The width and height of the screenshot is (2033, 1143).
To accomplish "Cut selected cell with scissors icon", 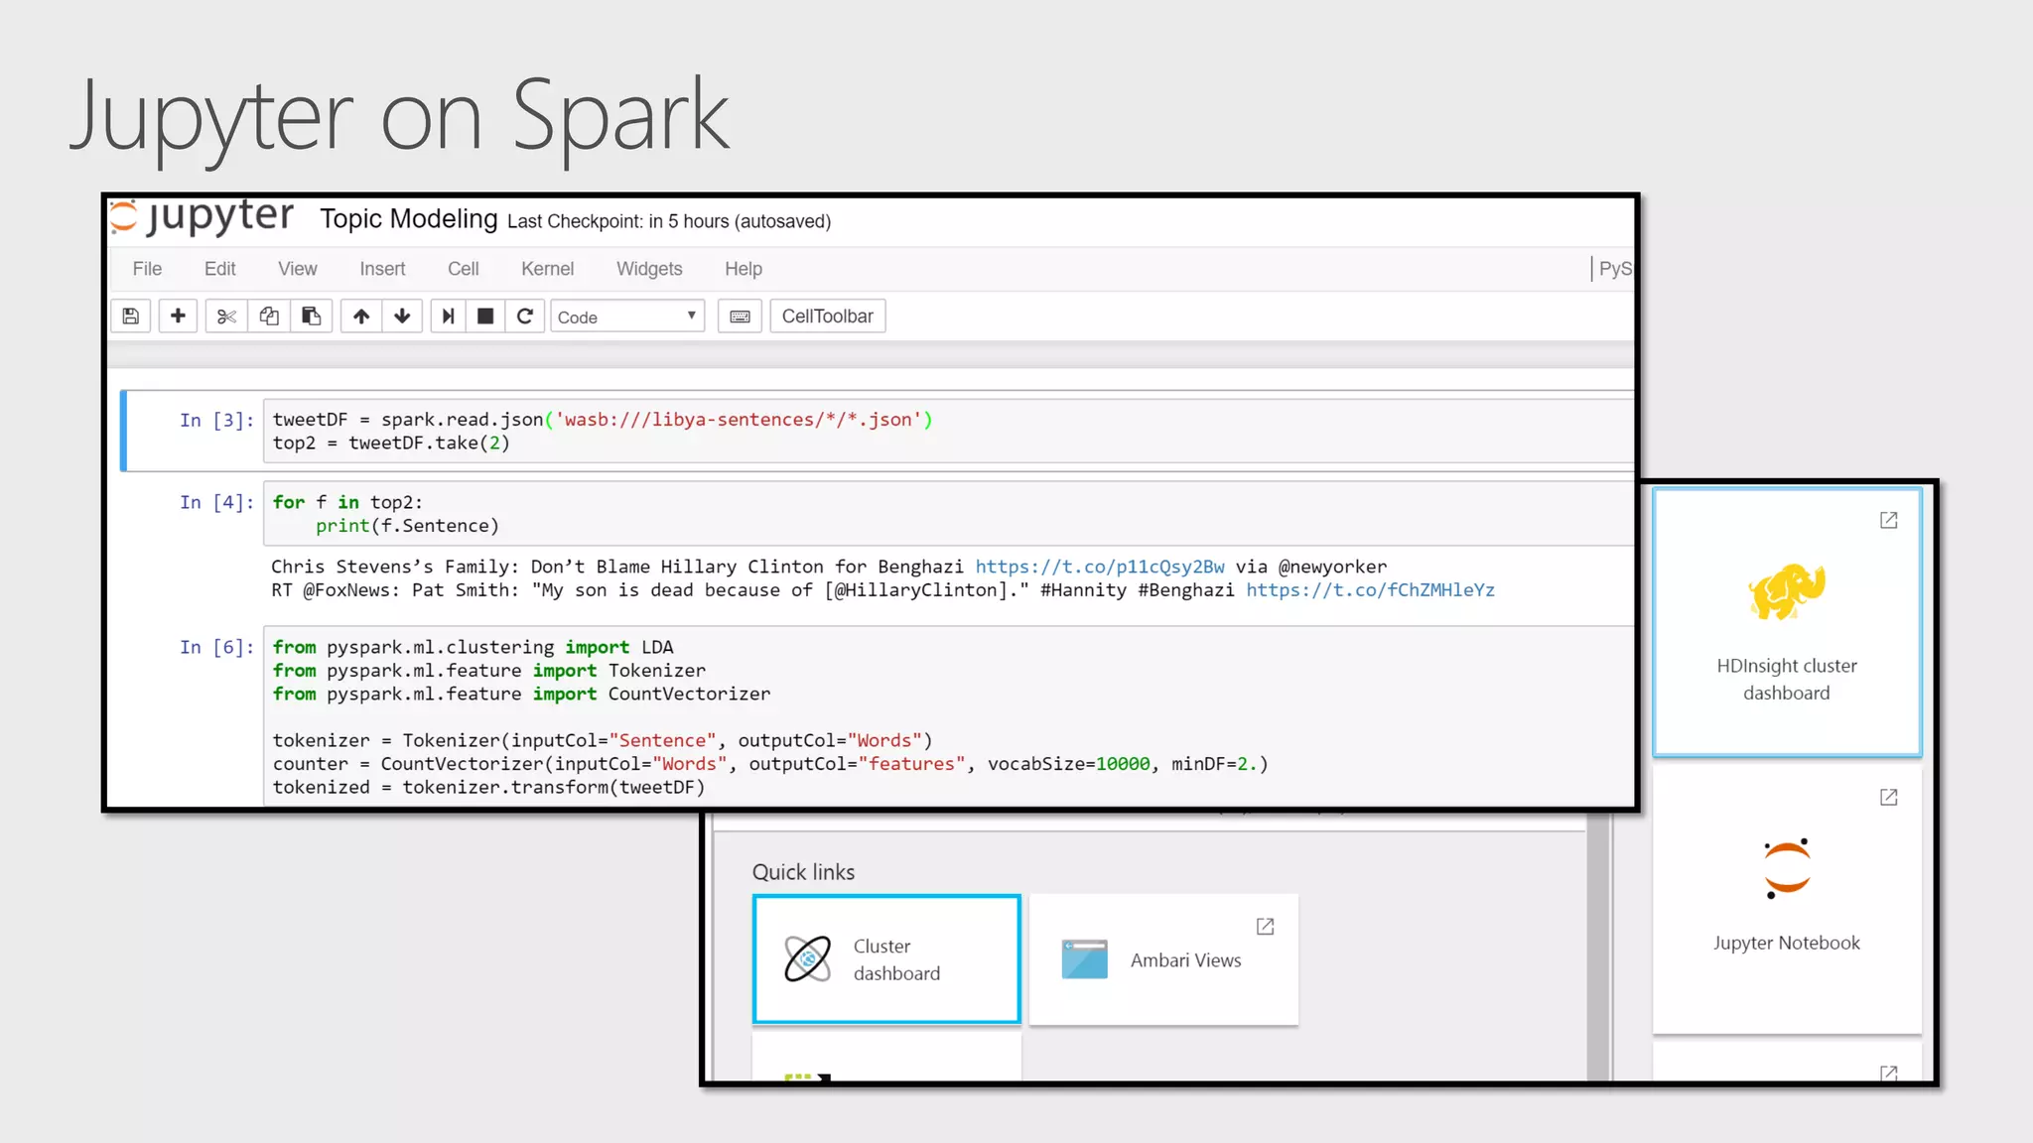I will point(226,317).
